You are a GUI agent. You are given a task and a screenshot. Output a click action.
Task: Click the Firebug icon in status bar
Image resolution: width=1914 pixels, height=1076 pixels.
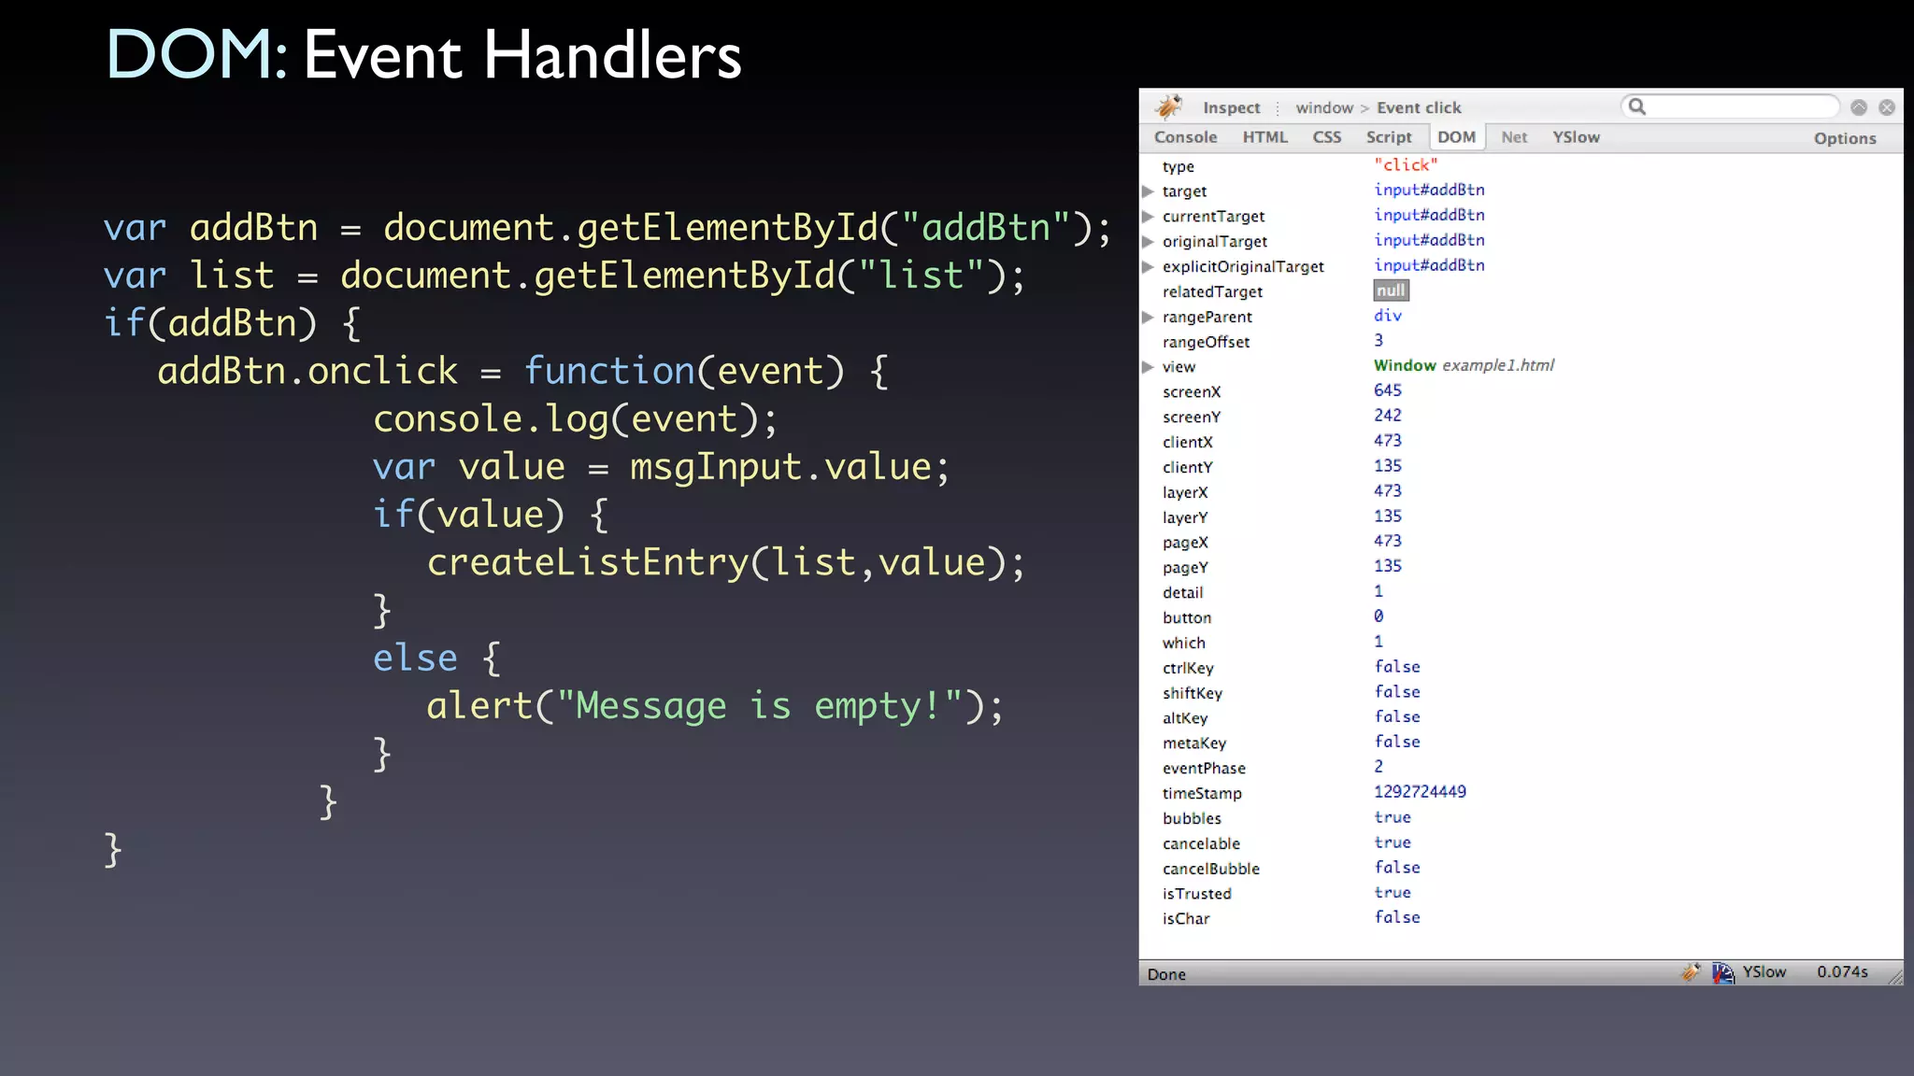coord(1691,972)
